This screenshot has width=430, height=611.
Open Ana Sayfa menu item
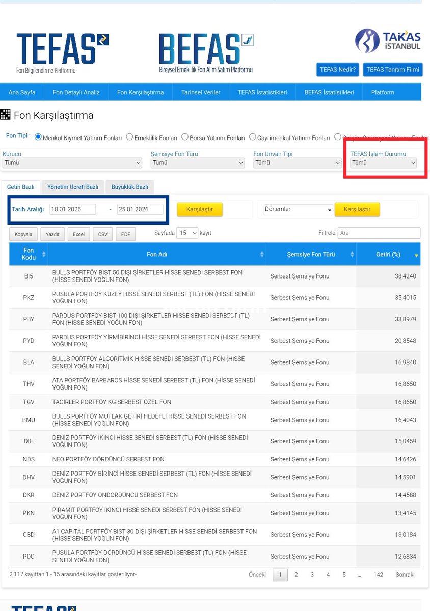(x=22, y=92)
